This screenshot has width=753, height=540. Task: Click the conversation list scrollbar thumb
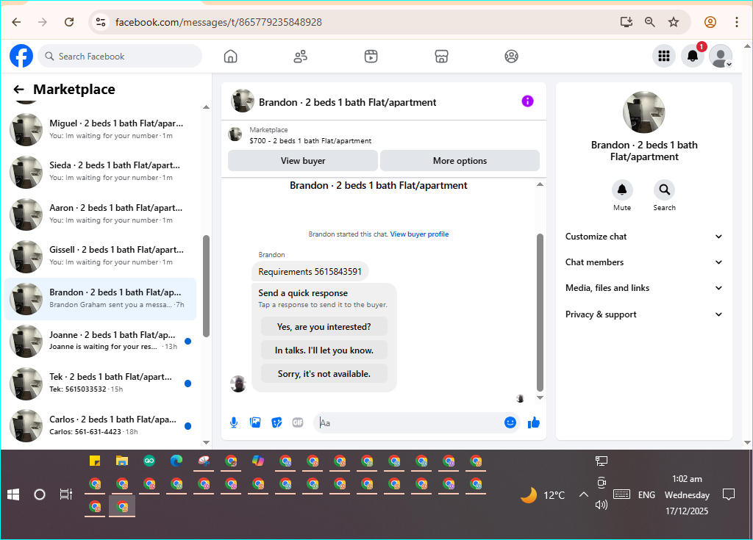[206, 286]
